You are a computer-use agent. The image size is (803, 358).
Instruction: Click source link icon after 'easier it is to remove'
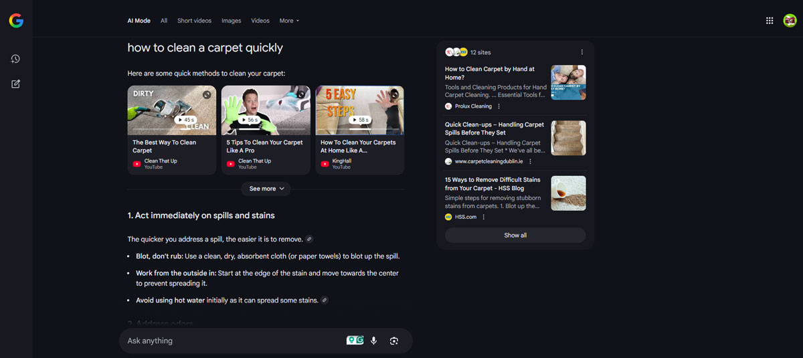pyautogui.click(x=309, y=240)
